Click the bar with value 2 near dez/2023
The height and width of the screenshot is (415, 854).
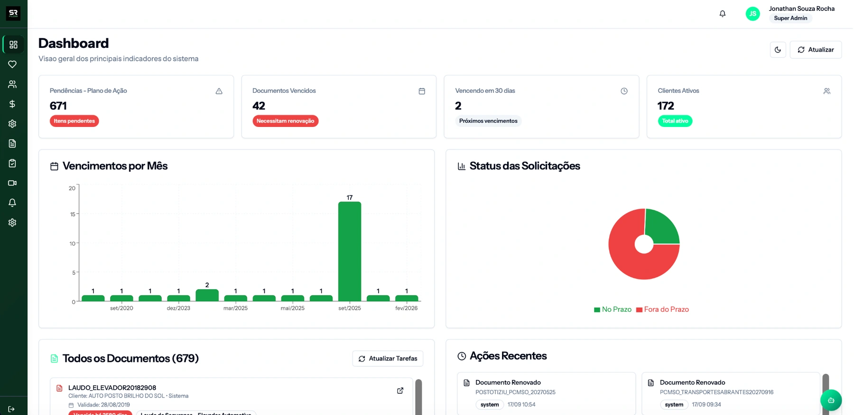tap(207, 295)
